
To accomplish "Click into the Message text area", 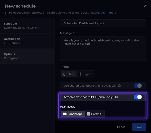I will point(103,49).
